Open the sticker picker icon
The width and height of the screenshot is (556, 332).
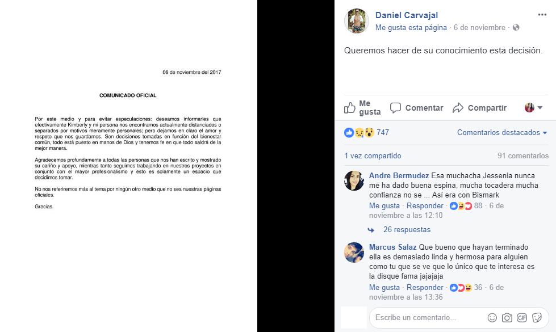click(537, 317)
